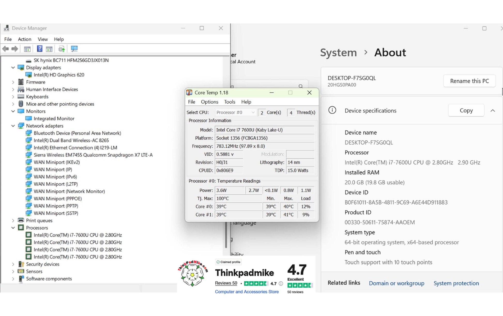Image resolution: width=503 pixels, height=316 pixels.
Task: Click the Security devices icon
Action: coord(21,264)
